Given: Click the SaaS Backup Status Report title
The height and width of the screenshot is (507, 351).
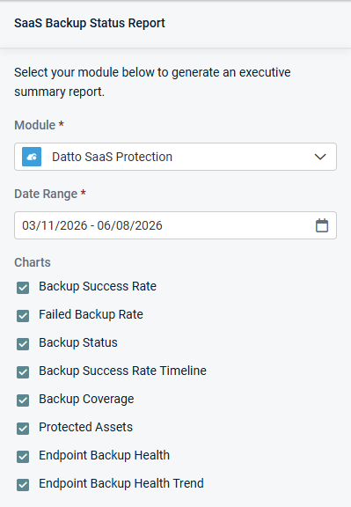Looking at the screenshot, I should click(x=90, y=23).
